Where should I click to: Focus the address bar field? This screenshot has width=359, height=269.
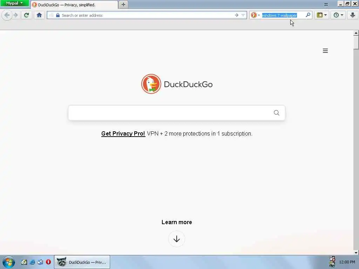coord(147,15)
